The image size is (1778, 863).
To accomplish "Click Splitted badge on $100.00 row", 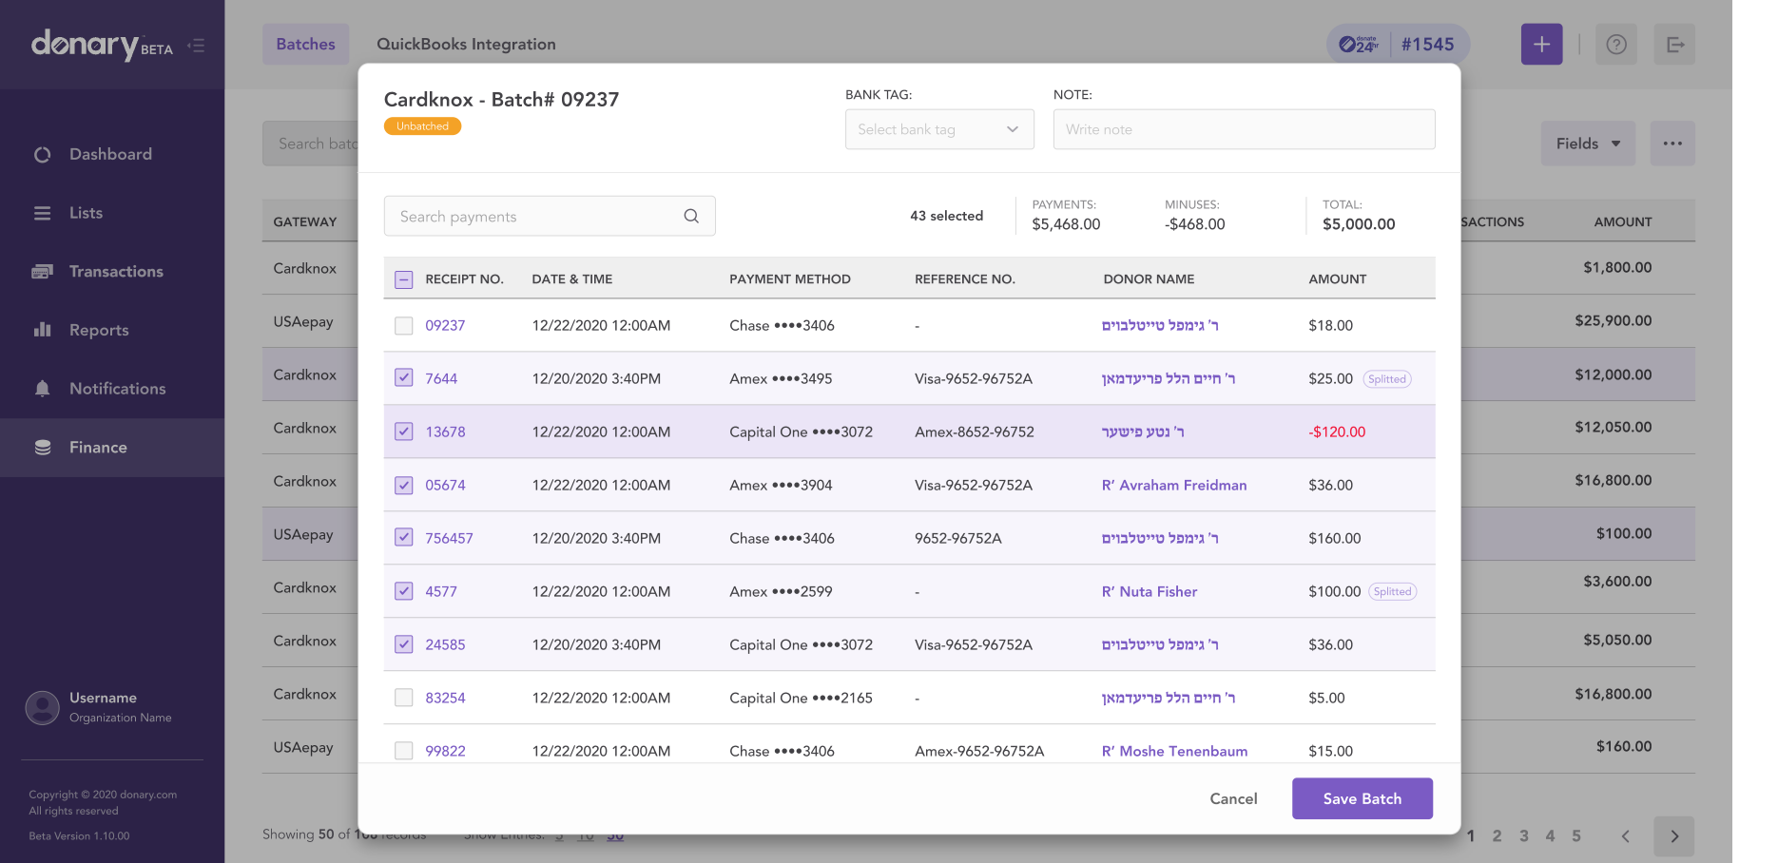I will coord(1393,591).
